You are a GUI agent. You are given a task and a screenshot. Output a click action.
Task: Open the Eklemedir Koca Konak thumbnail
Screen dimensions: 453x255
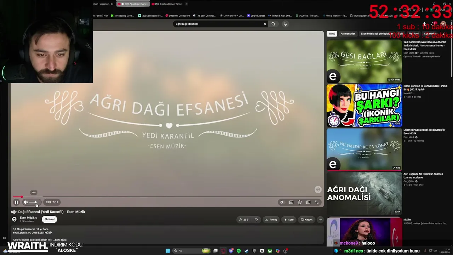(x=364, y=149)
